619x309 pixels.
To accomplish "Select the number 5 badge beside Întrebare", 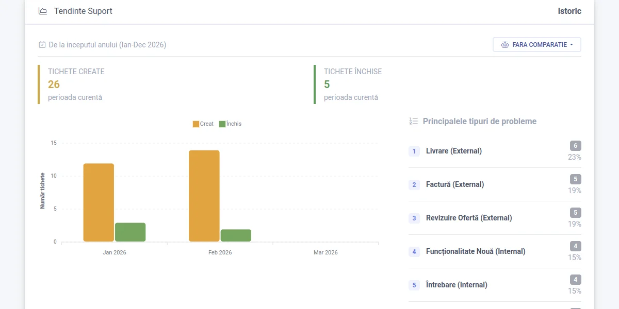I will (x=414, y=285).
